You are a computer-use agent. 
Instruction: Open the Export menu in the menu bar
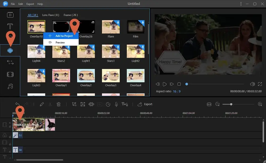30,4
